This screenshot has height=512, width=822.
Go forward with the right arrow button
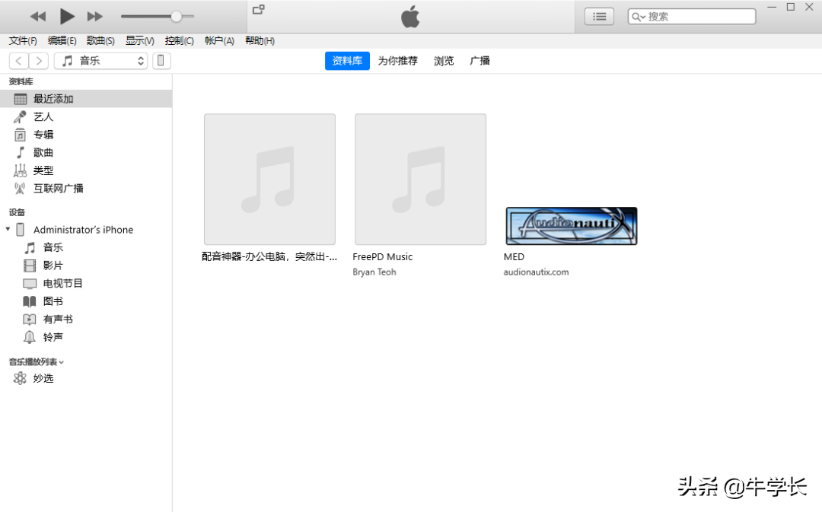coord(39,61)
